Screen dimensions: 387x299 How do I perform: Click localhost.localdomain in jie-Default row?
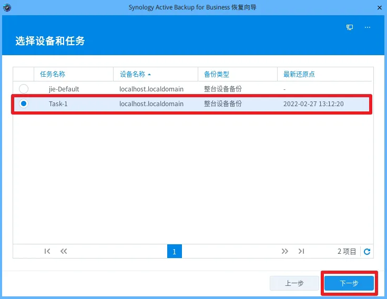tap(151, 89)
